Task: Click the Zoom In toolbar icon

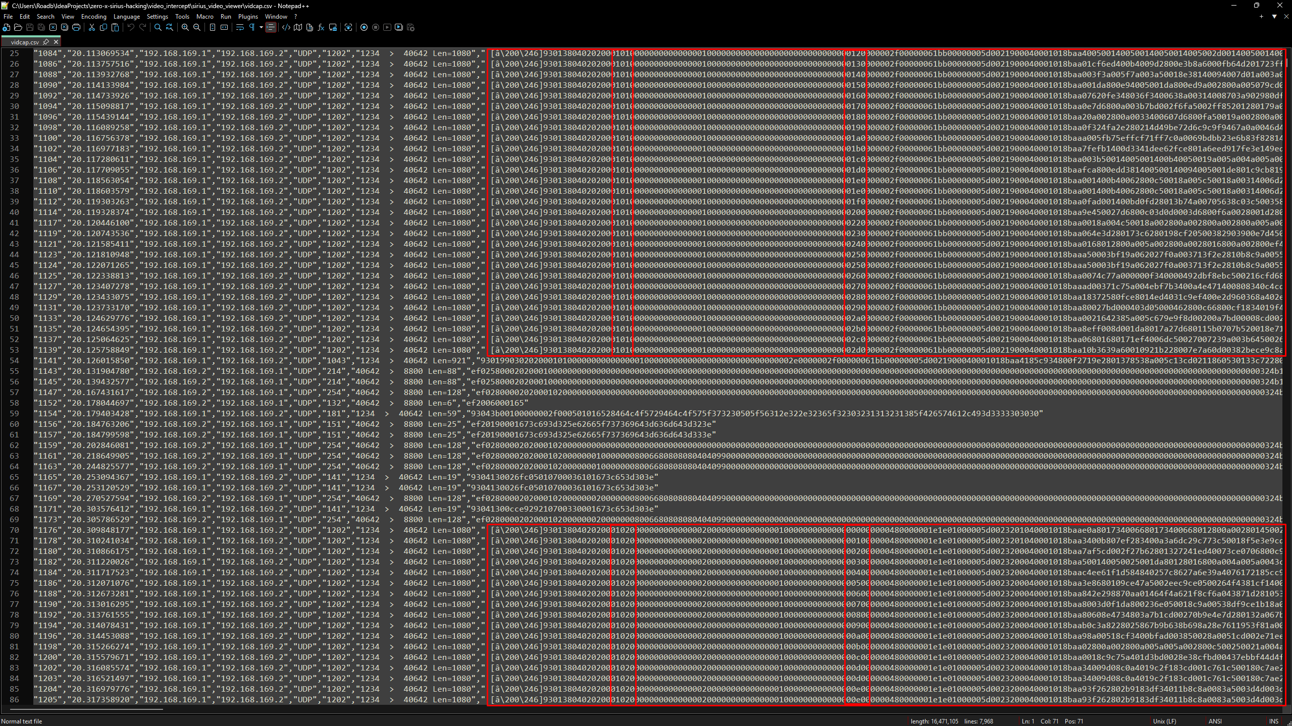Action: coord(185,27)
